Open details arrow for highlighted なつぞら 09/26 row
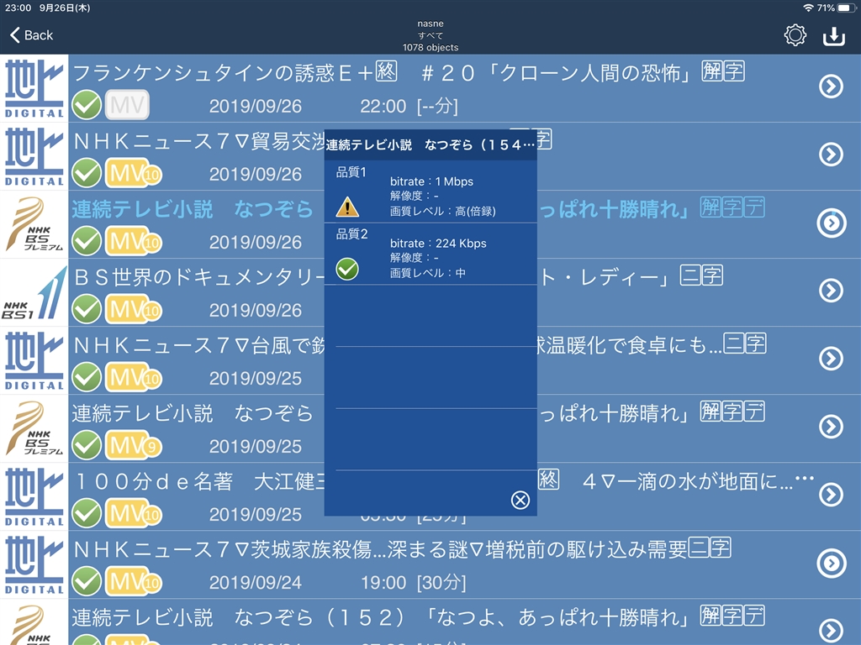This screenshot has height=645, width=861. coord(832,223)
